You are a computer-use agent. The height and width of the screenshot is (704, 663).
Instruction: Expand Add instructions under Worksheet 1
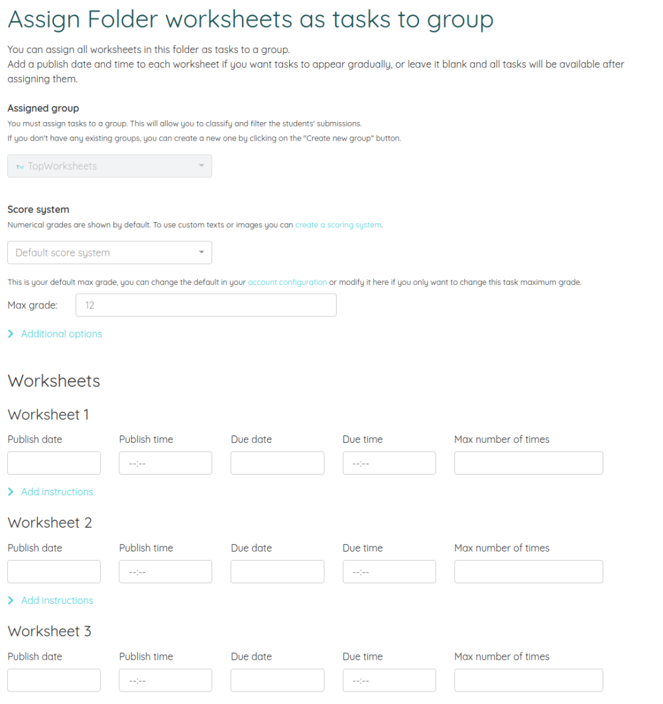pos(56,491)
